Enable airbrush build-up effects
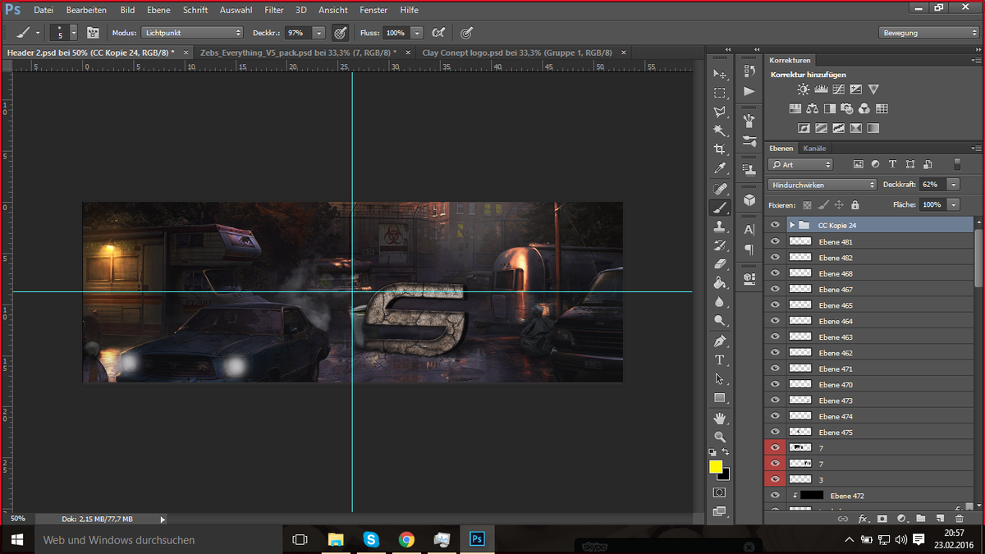 (439, 33)
